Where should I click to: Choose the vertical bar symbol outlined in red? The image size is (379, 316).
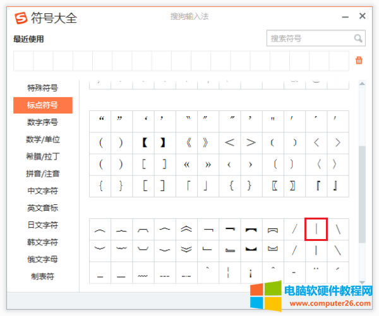point(316,229)
